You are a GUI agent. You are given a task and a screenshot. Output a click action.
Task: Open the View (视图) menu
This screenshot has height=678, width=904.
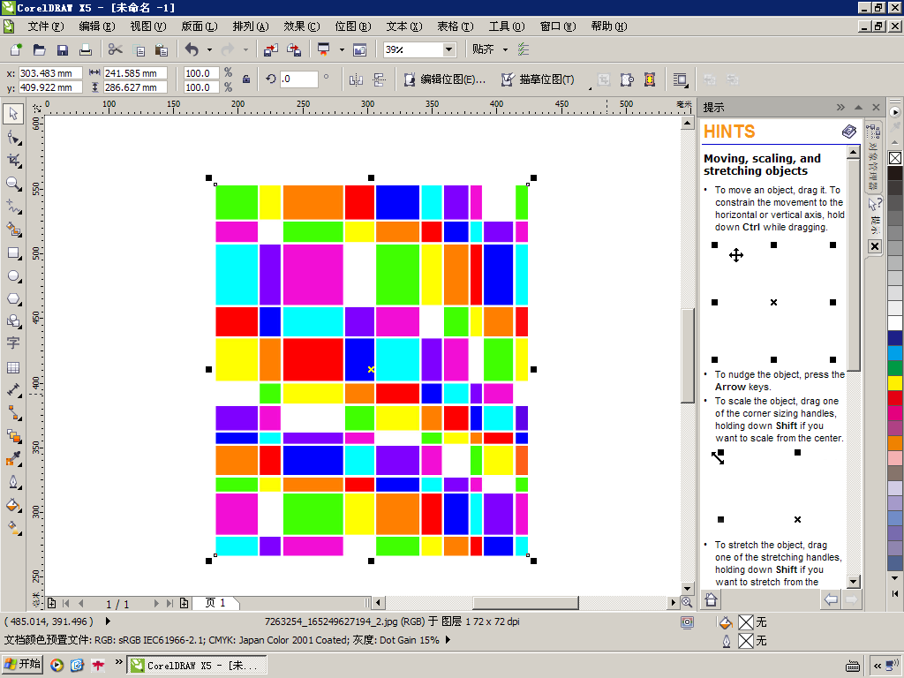click(148, 26)
